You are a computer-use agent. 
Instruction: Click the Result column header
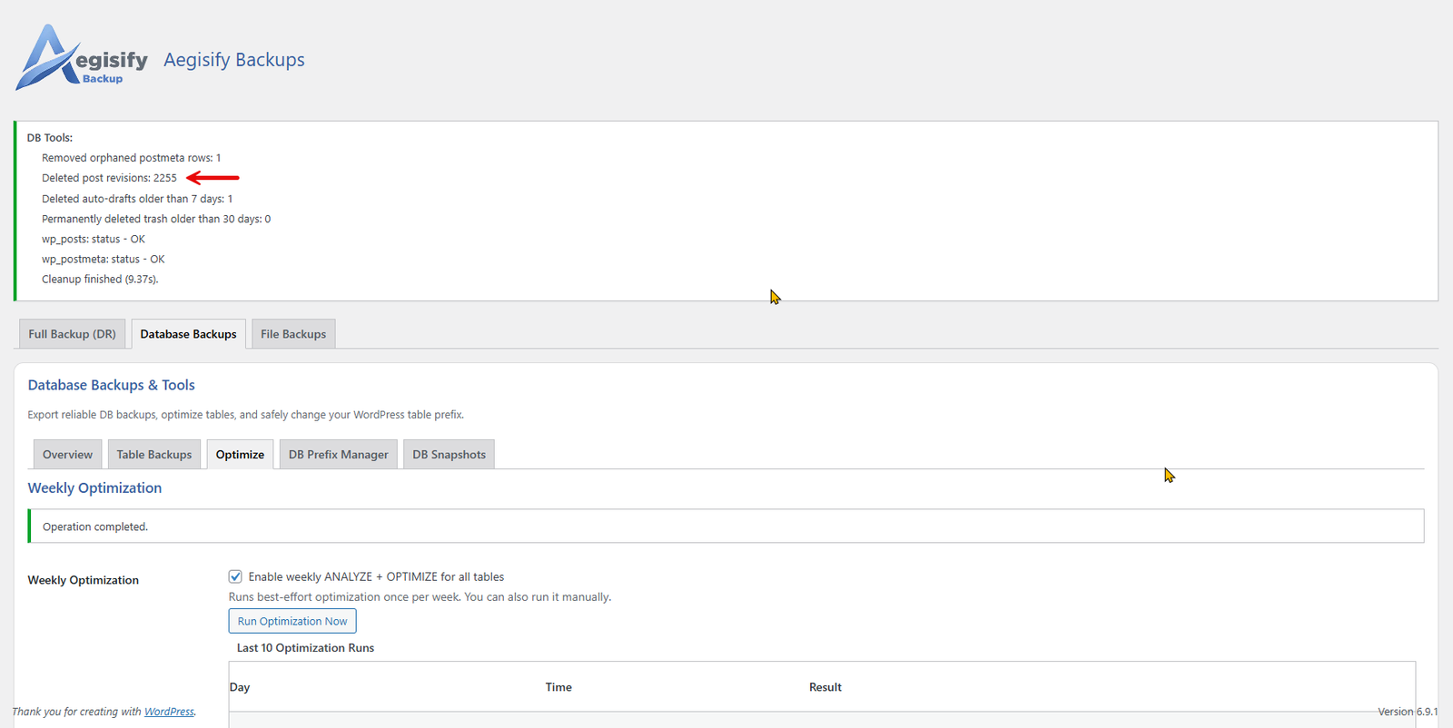825,687
